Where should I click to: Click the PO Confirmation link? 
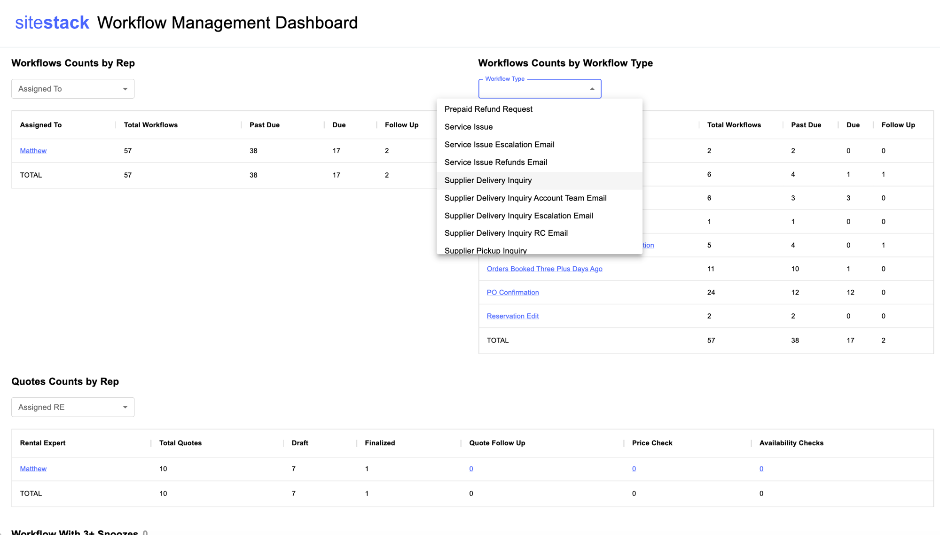(x=512, y=292)
